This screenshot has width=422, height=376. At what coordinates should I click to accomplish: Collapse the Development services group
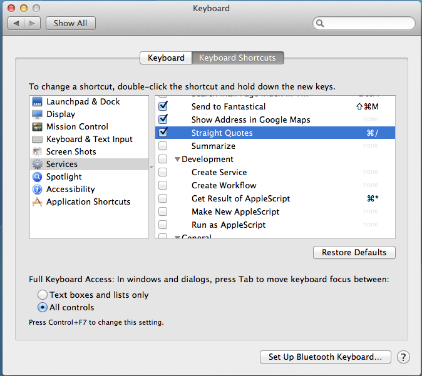pyautogui.click(x=177, y=160)
